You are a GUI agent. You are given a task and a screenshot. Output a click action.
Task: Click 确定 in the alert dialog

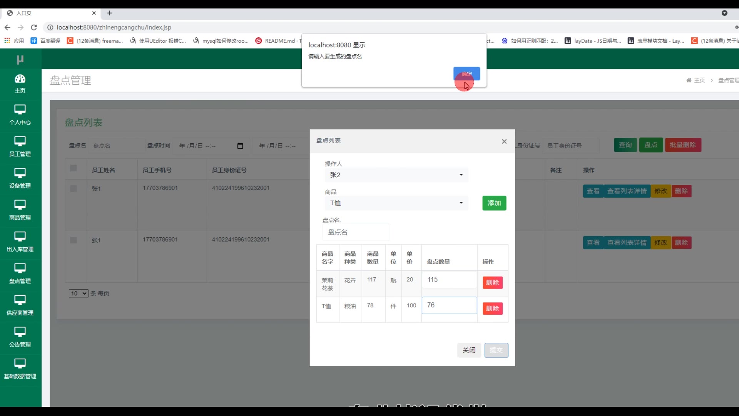466,74
